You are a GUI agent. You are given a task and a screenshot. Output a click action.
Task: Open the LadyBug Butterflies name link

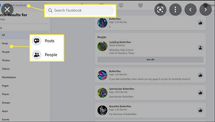[x=120, y=42]
